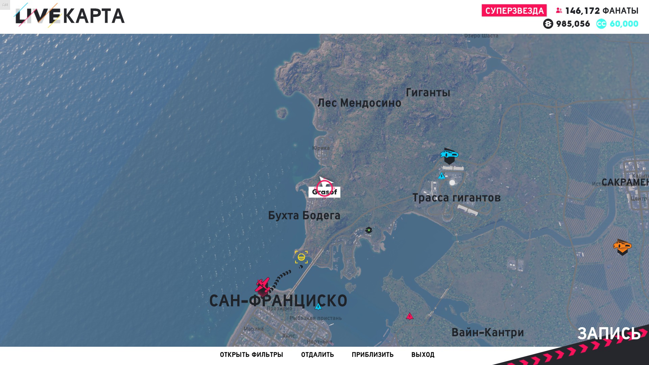This screenshot has width=649, height=365.
Task: Click the white circle marker at Трасса гигантов
Action: click(x=452, y=183)
